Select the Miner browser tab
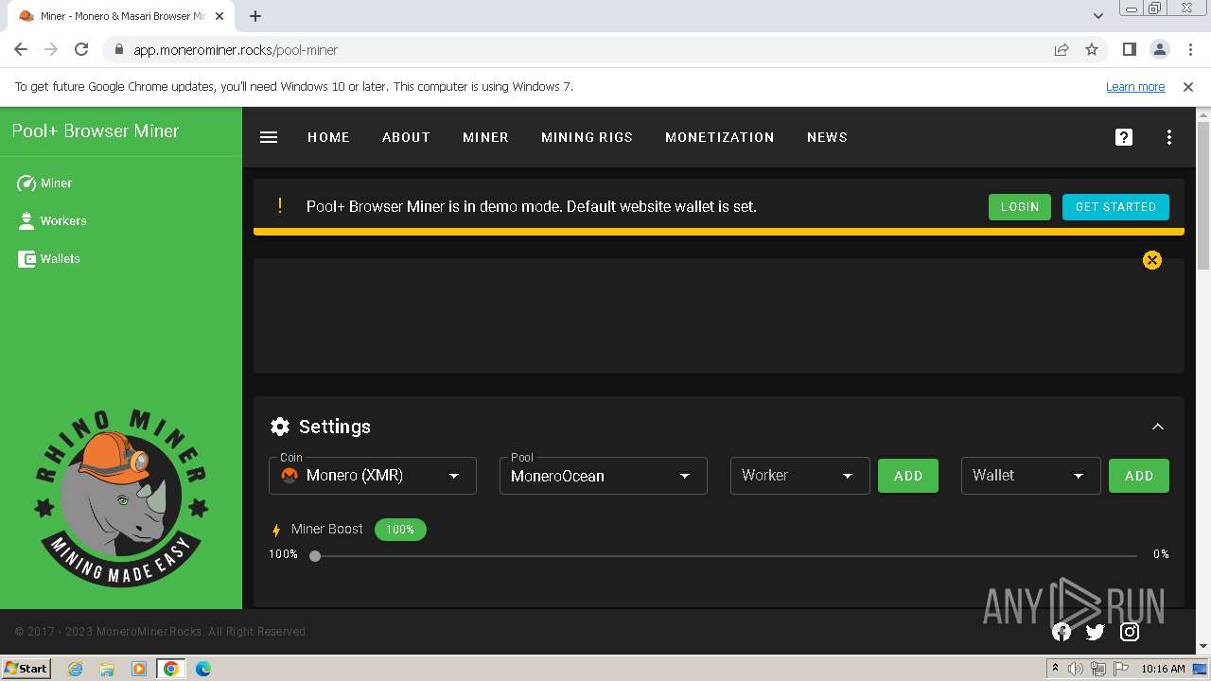 point(121,16)
